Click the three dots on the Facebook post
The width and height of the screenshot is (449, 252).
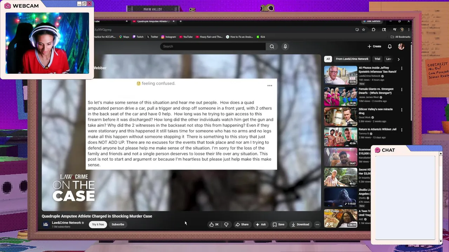(x=269, y=85)
